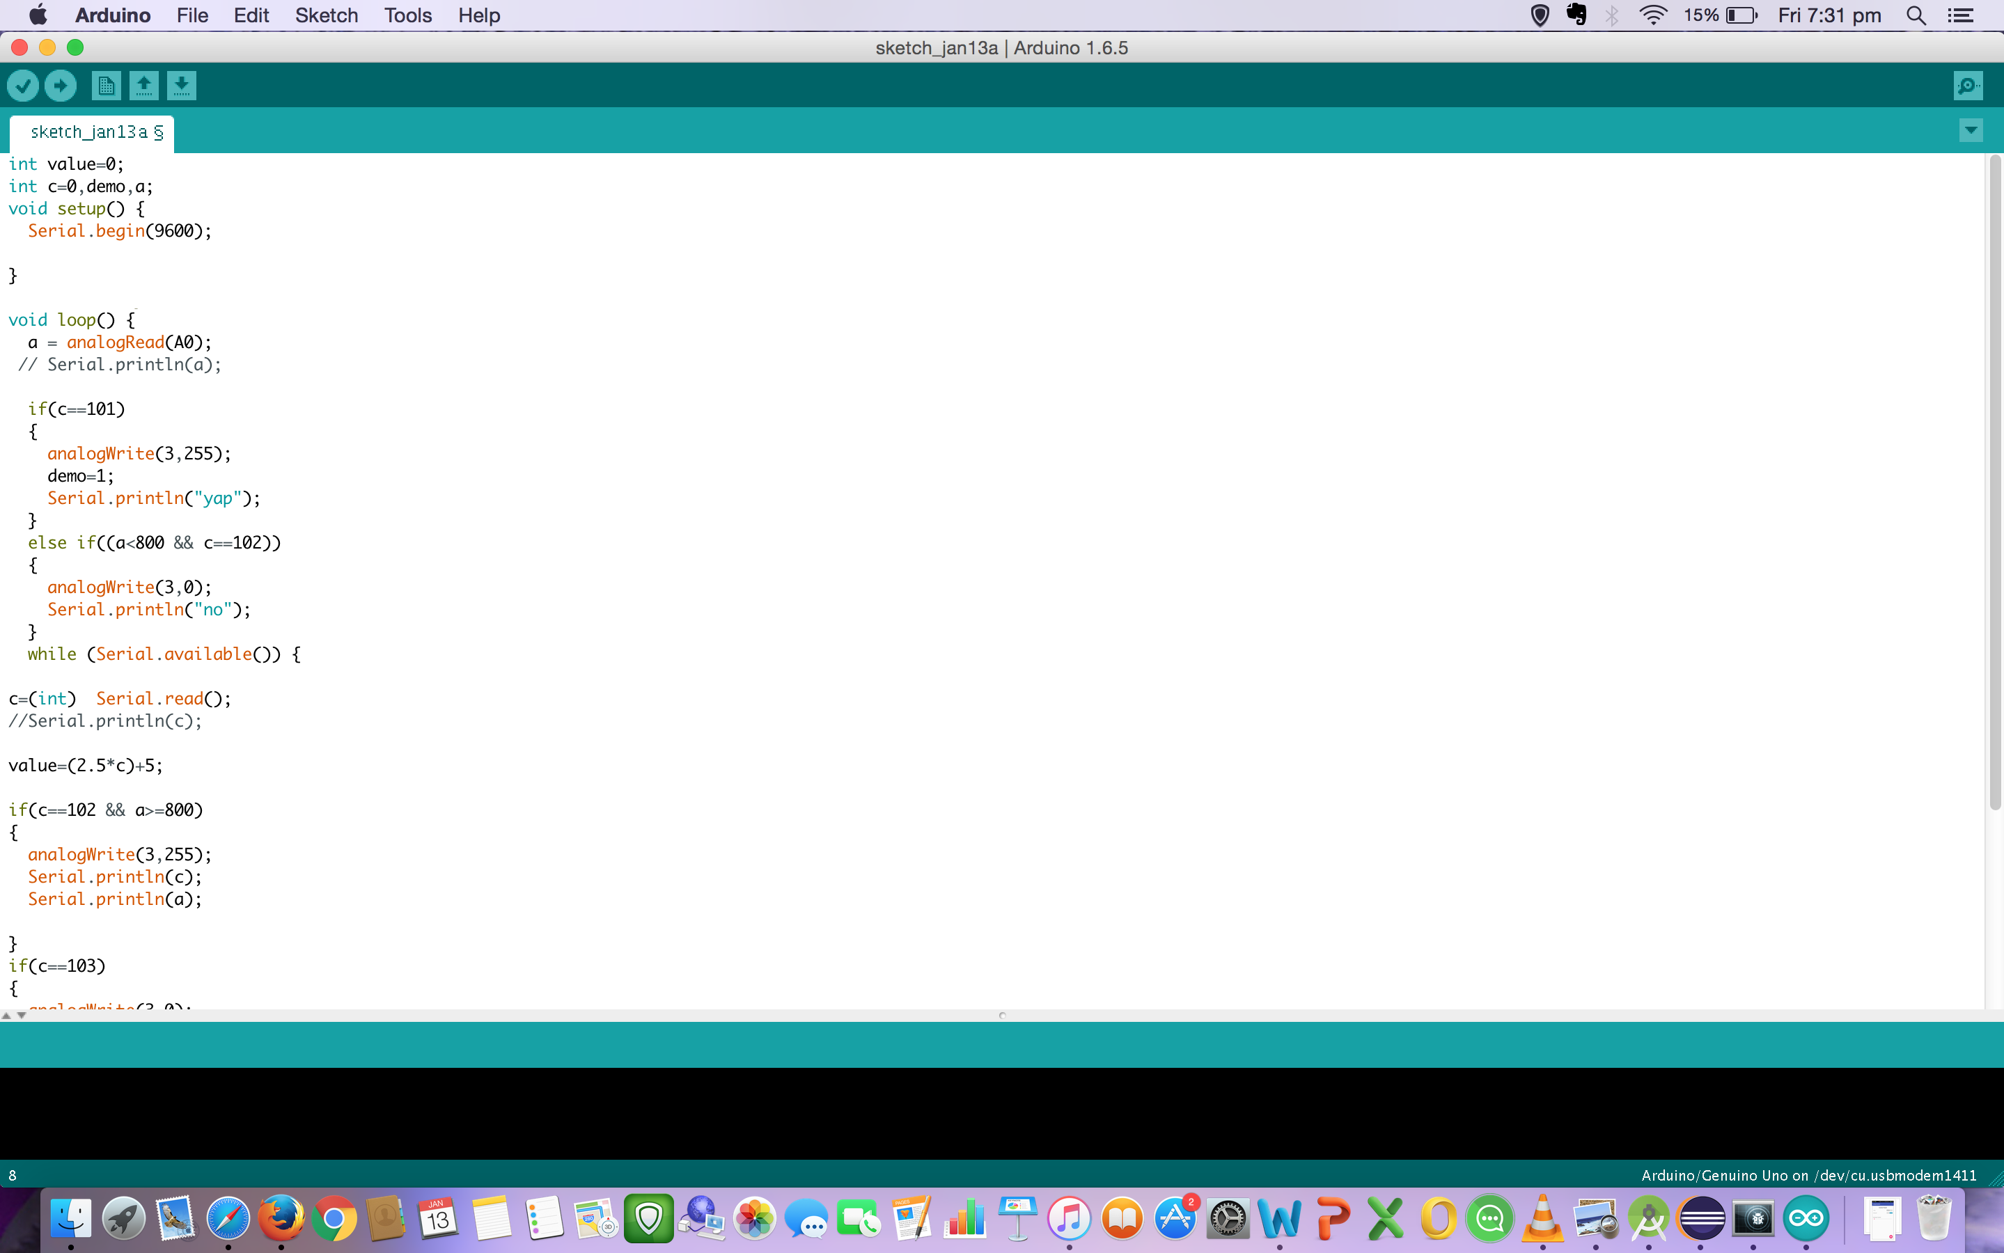Open Notification Center list icon
This screenshot has width=2004, height=1253.
[1961, 15]
